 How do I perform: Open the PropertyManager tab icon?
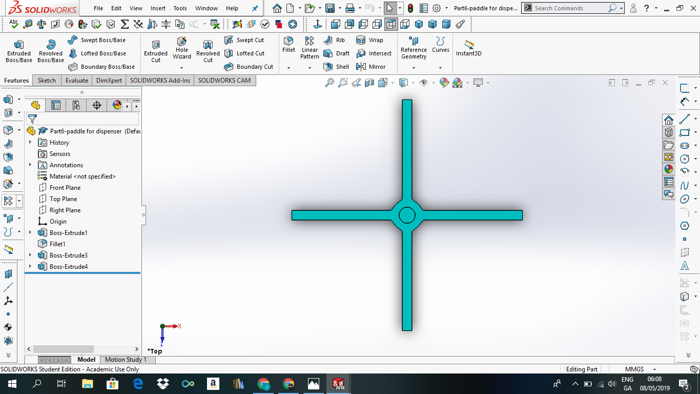pyautogui.click(x=56, y=105)
